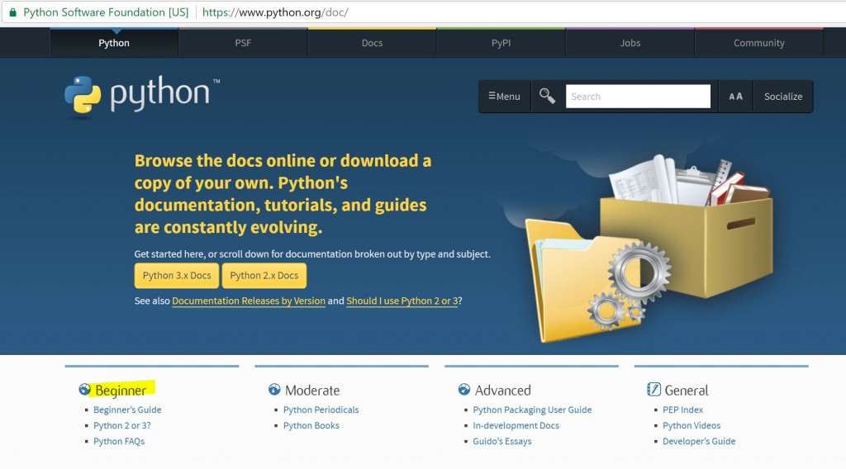This screenshot has height=469, width=846.
Task: Open the Socialize menu
Action: tap(783, 97)
